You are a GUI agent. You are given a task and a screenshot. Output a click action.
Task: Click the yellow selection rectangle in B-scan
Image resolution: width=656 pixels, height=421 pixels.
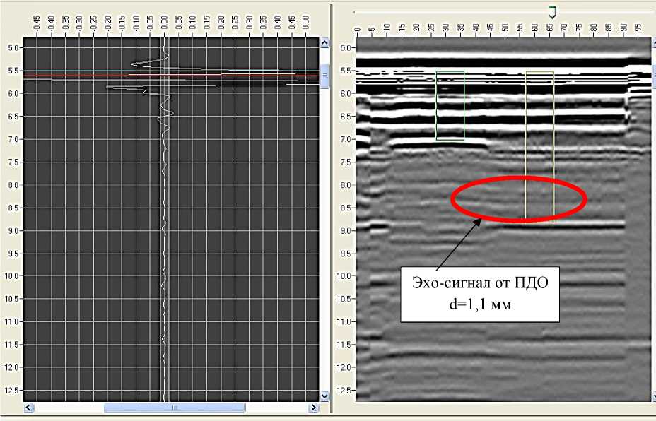pyautogui.click(x=539, y=147)
